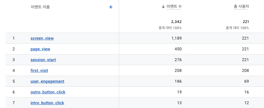Open the screen_view event link
The width and height of the screenshot is (264, 108).
click(42, 38)
